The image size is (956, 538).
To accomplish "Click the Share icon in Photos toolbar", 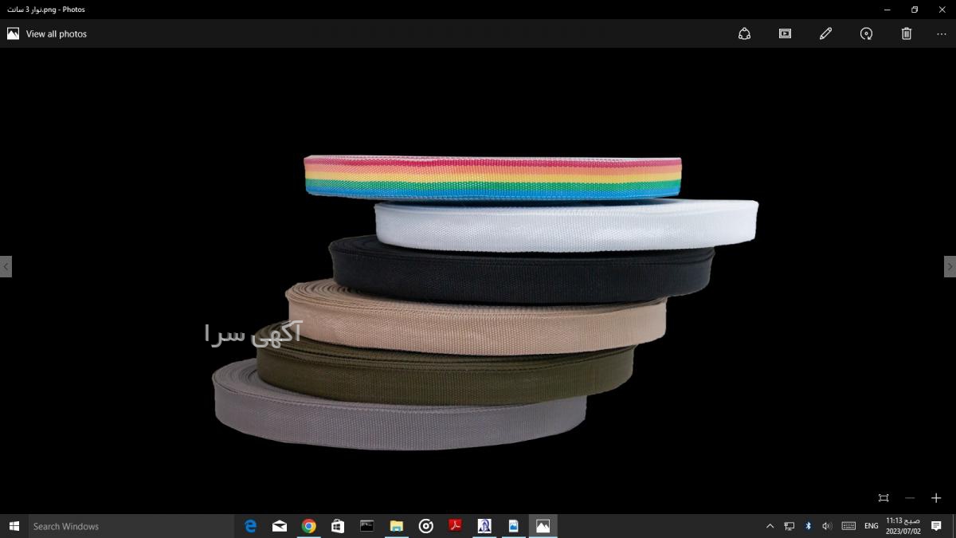I will tap(745, 33).
